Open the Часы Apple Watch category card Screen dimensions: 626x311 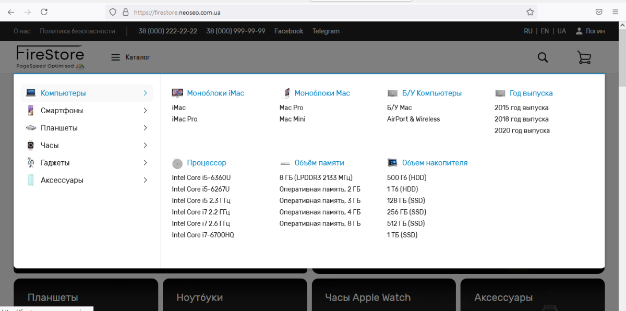pos(383,294)
